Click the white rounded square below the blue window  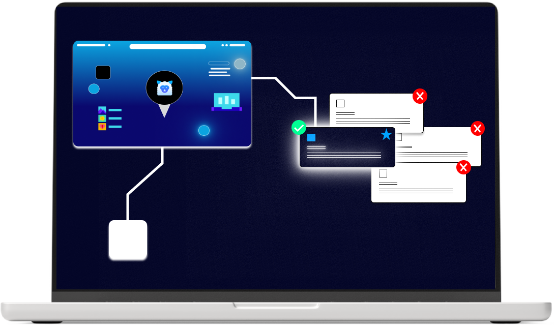pyautogui.click(x=128, y=240)
